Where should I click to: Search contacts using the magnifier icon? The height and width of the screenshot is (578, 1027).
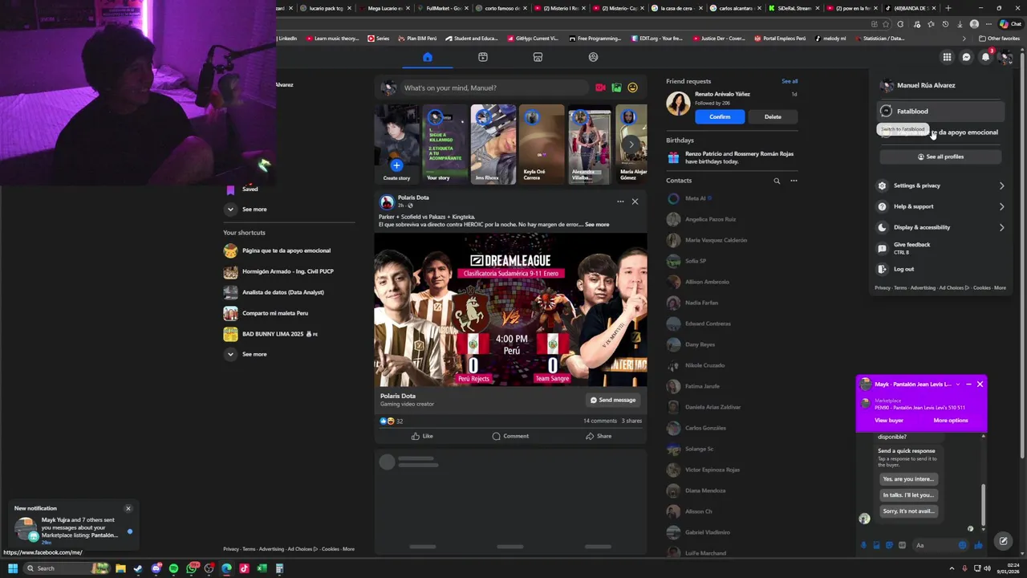click(777, 181)
